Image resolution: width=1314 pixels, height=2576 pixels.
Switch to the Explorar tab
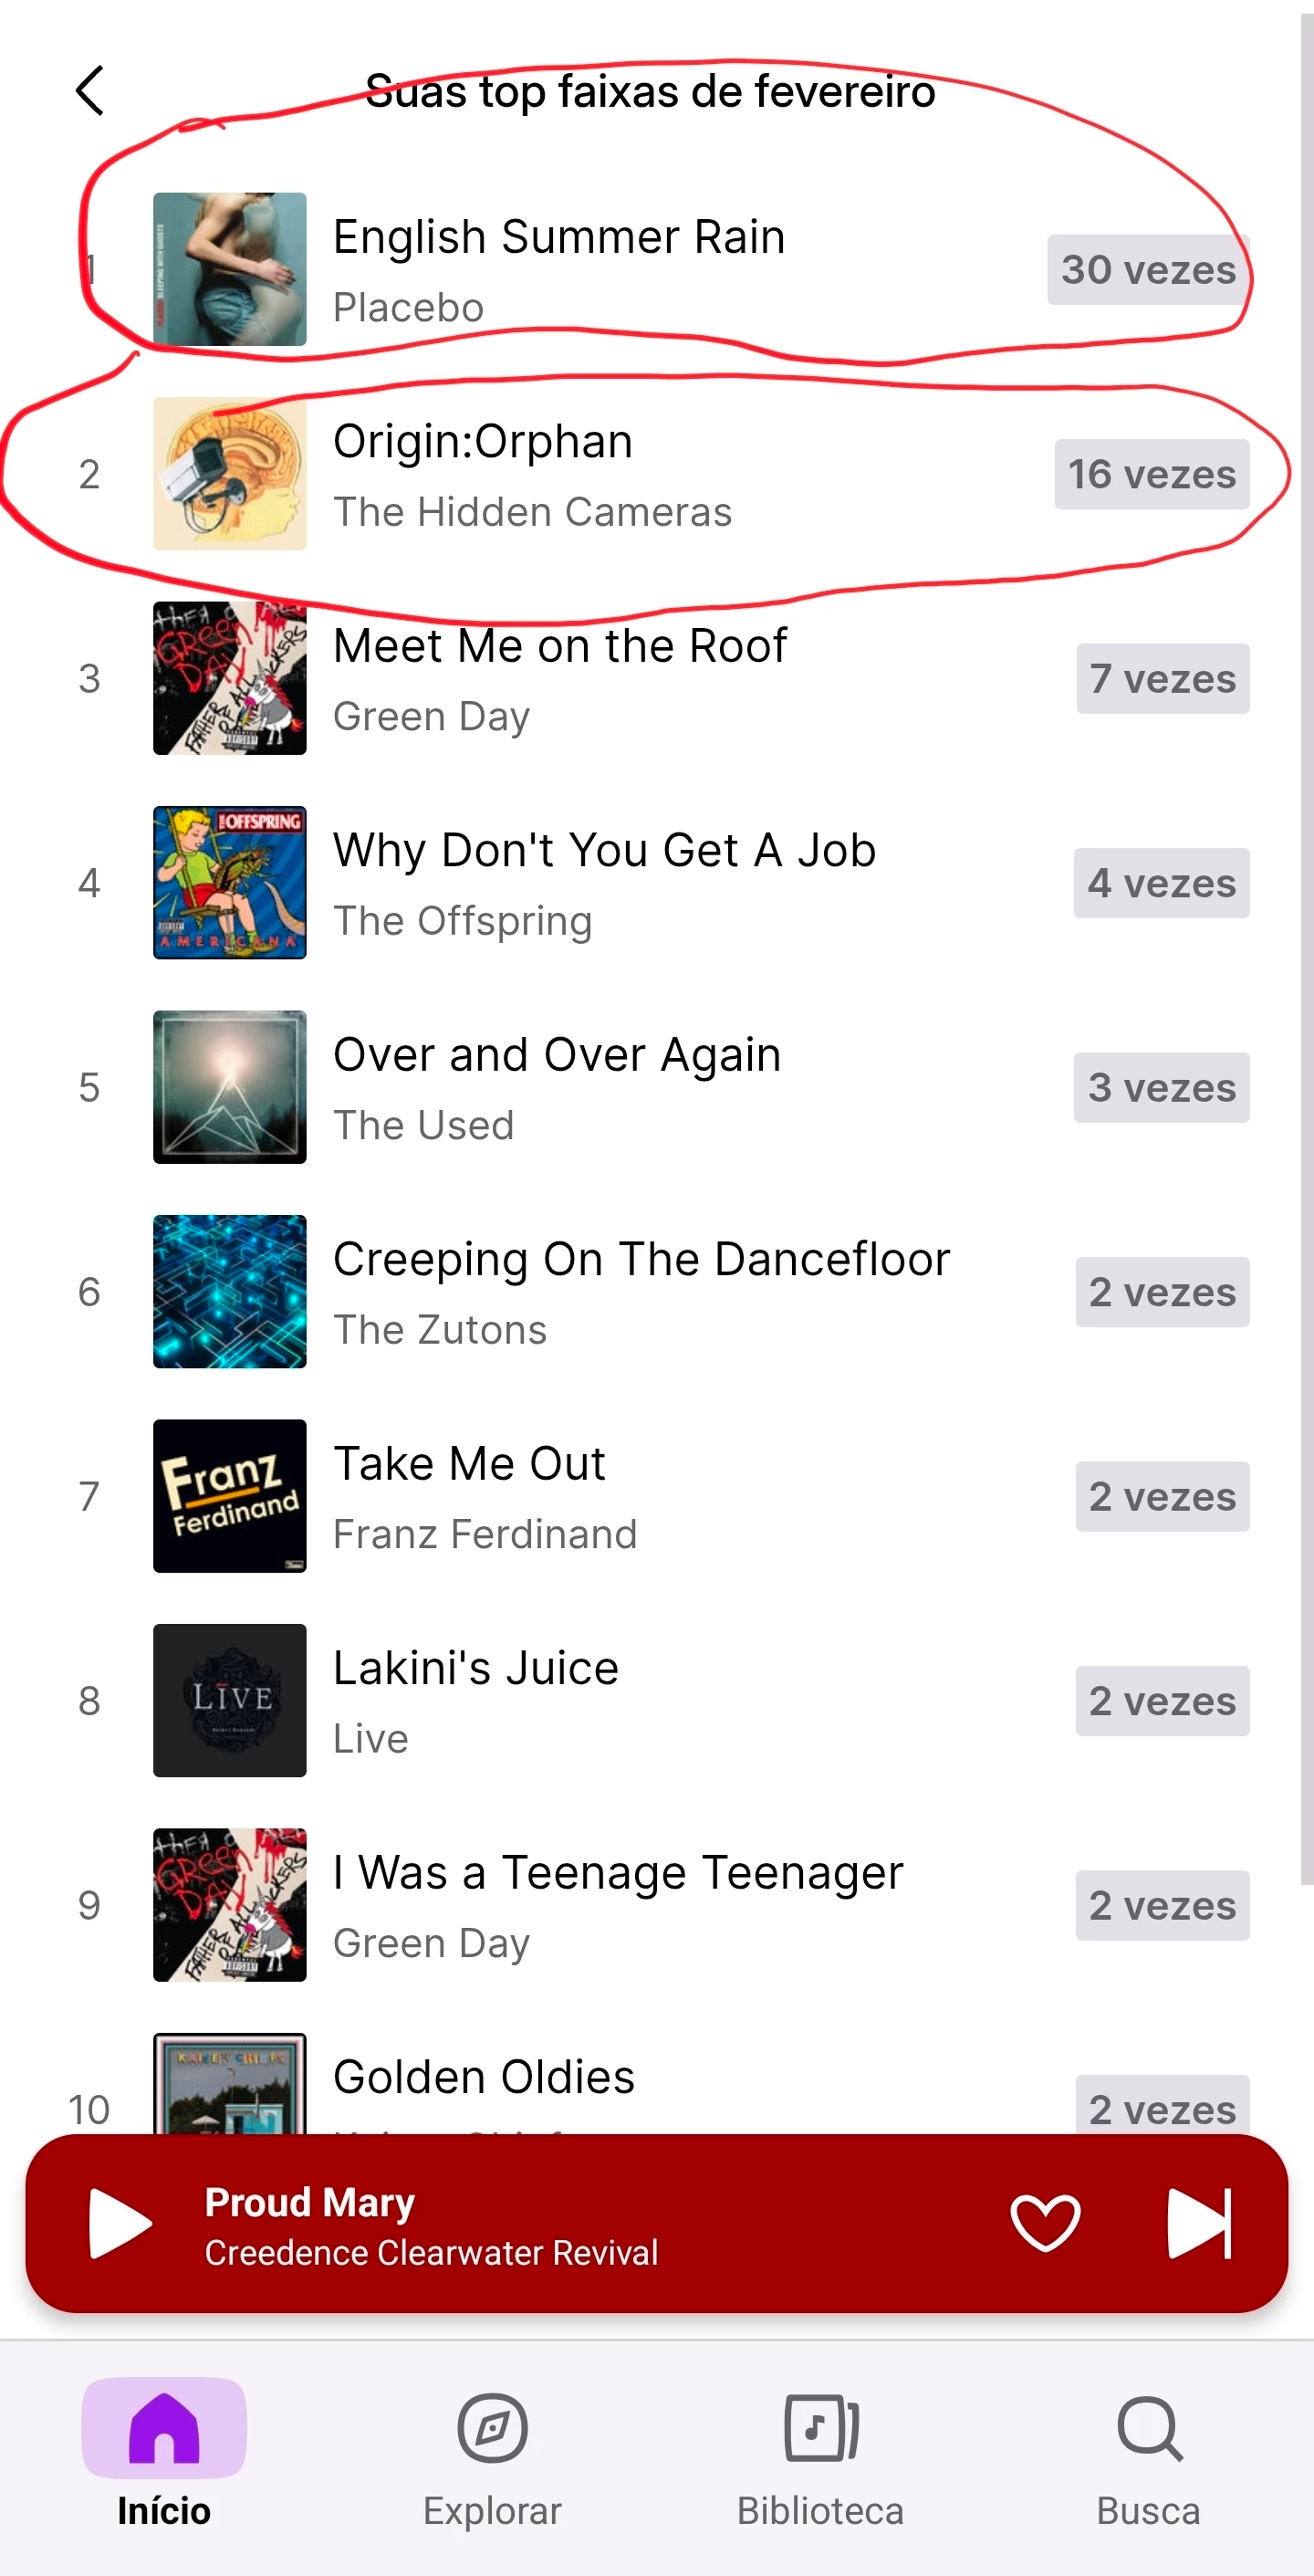point(492,2452)
